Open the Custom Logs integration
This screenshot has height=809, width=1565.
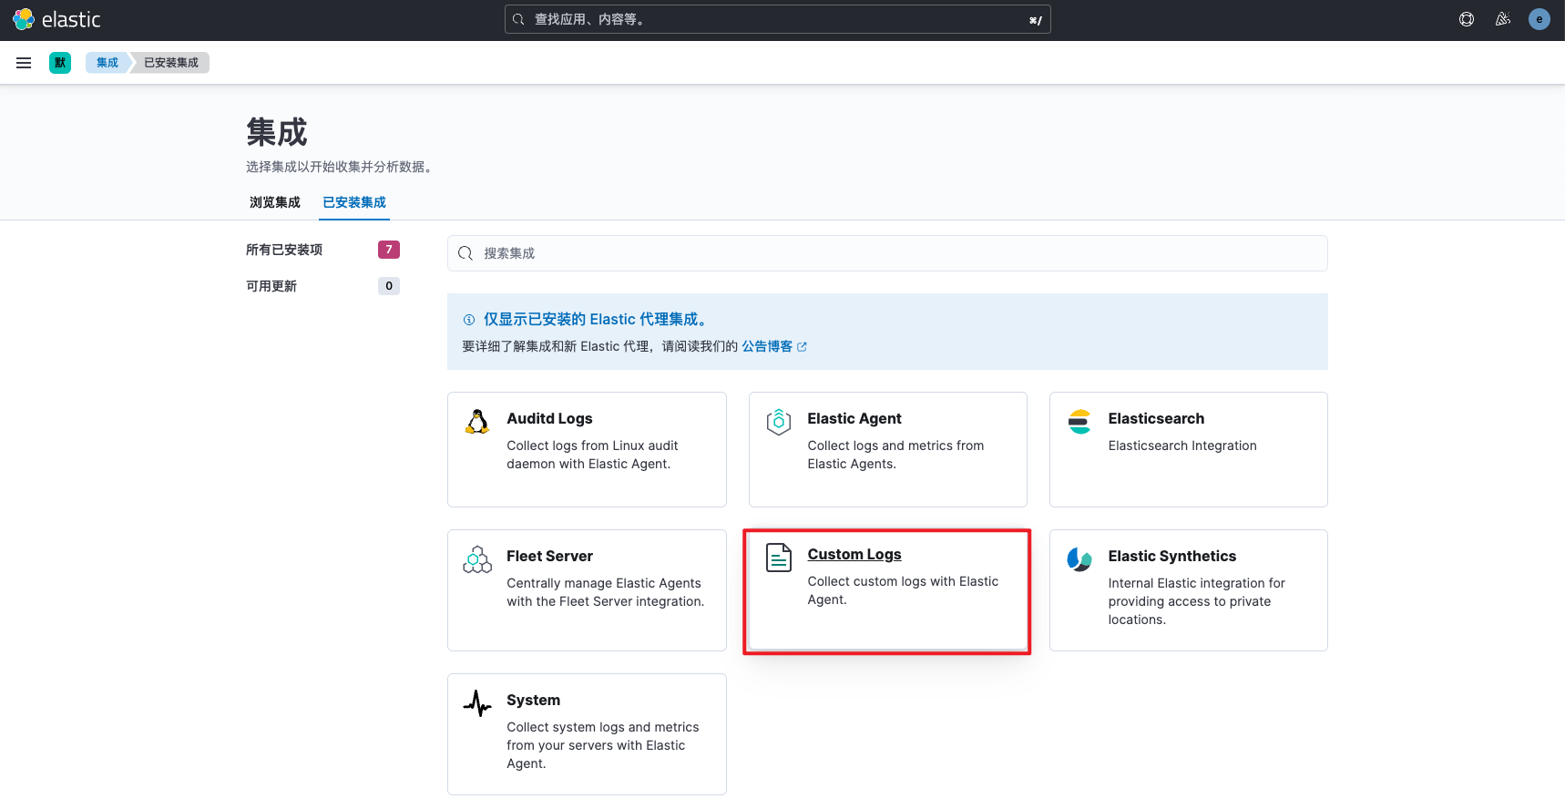coord(888,590)
